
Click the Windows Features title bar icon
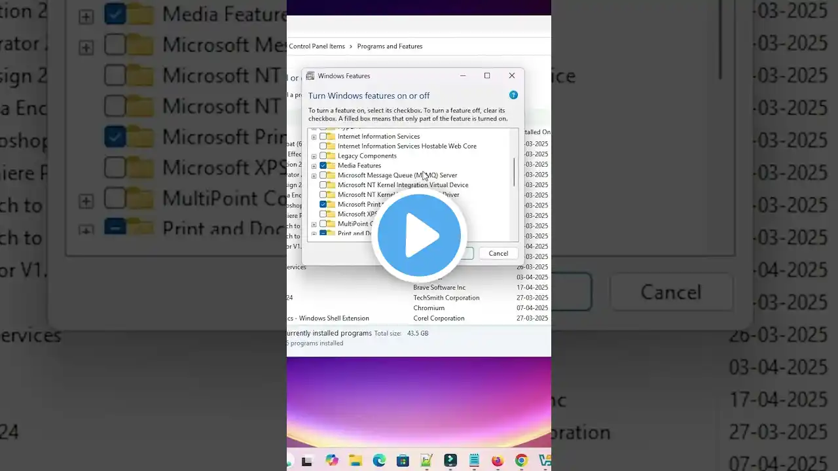[310, 76]
